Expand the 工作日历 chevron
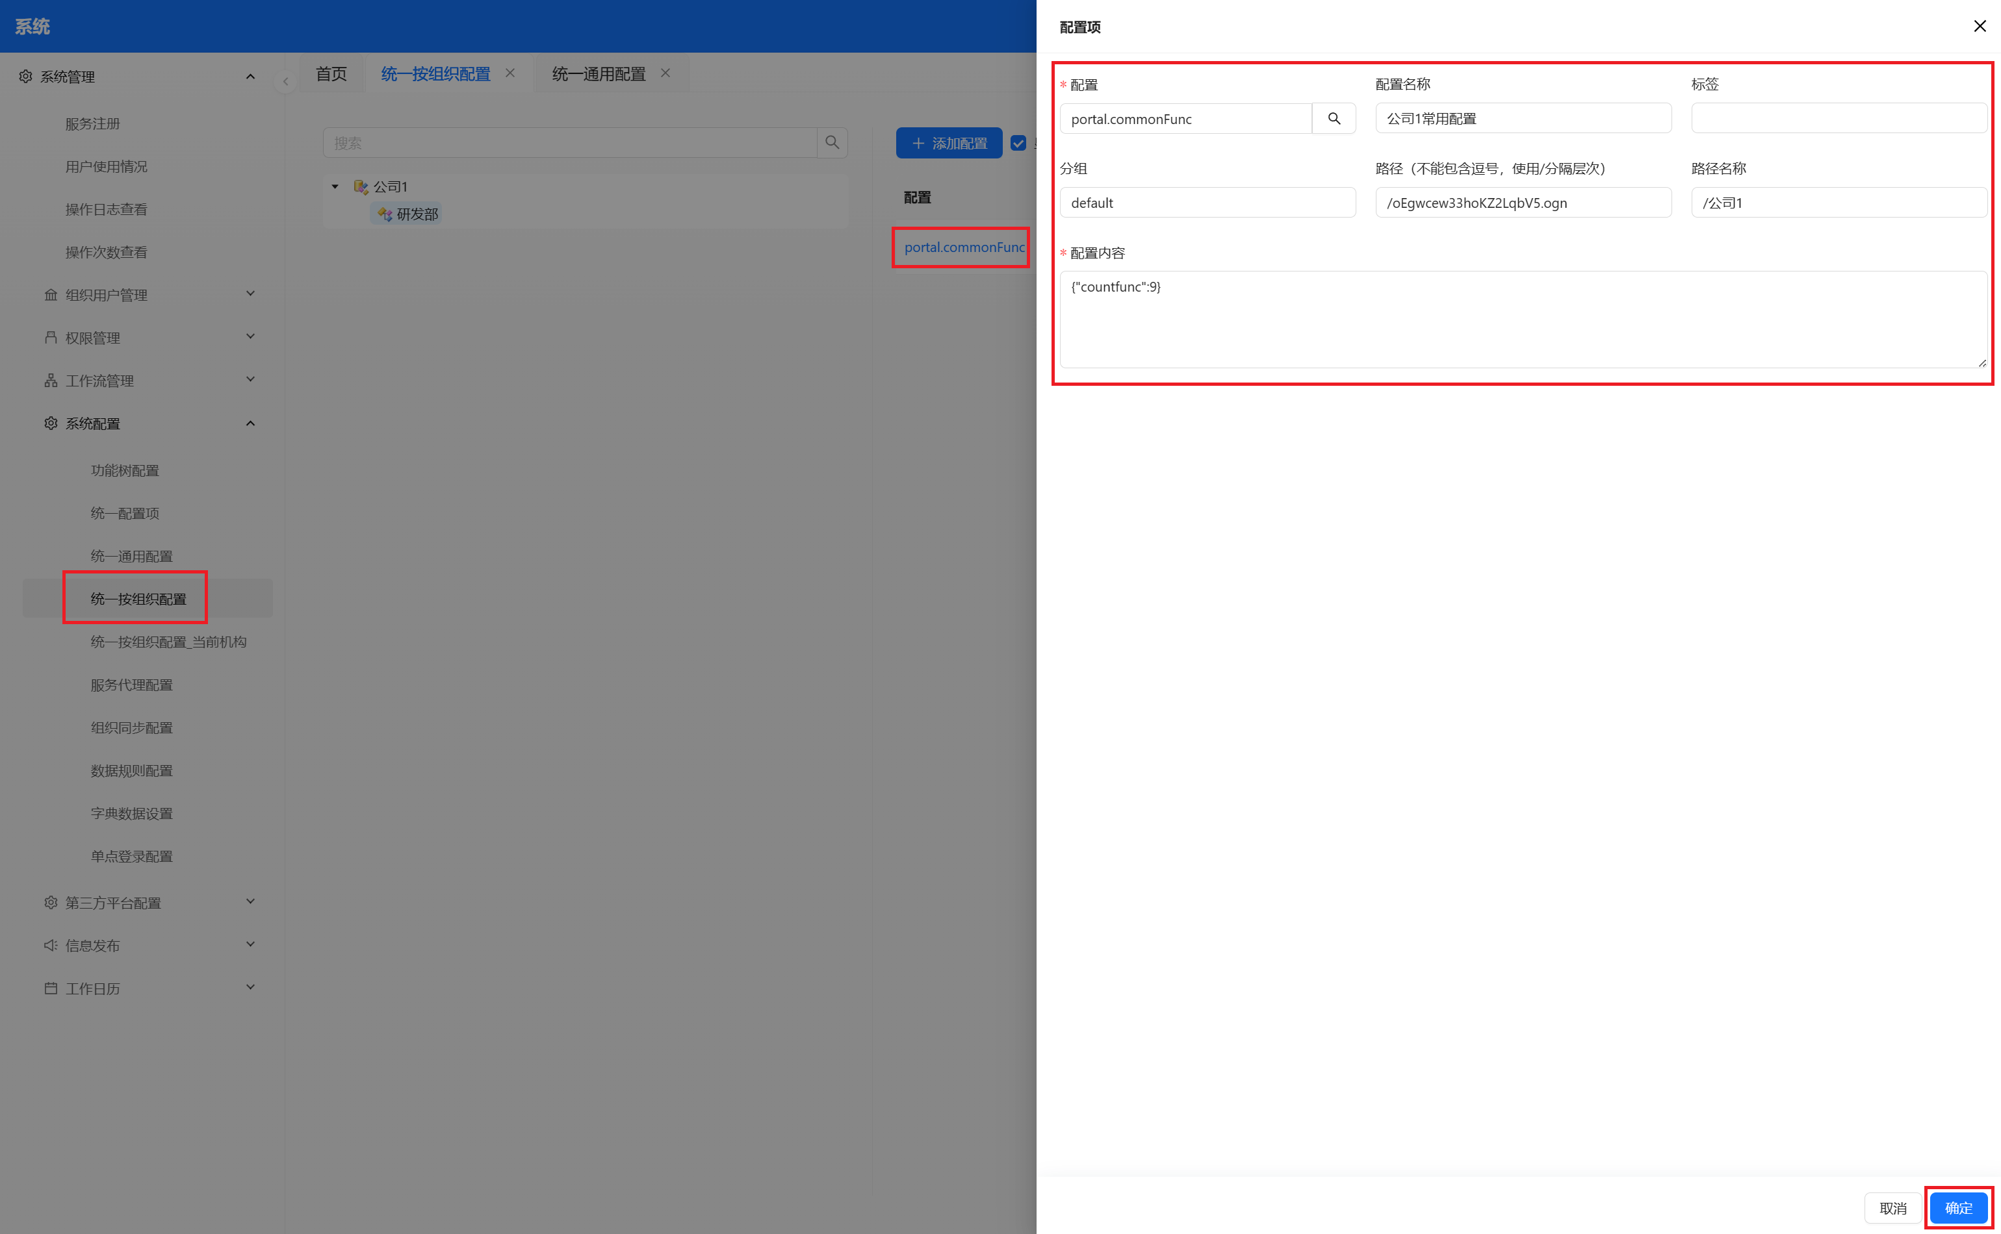 (251, 987)
